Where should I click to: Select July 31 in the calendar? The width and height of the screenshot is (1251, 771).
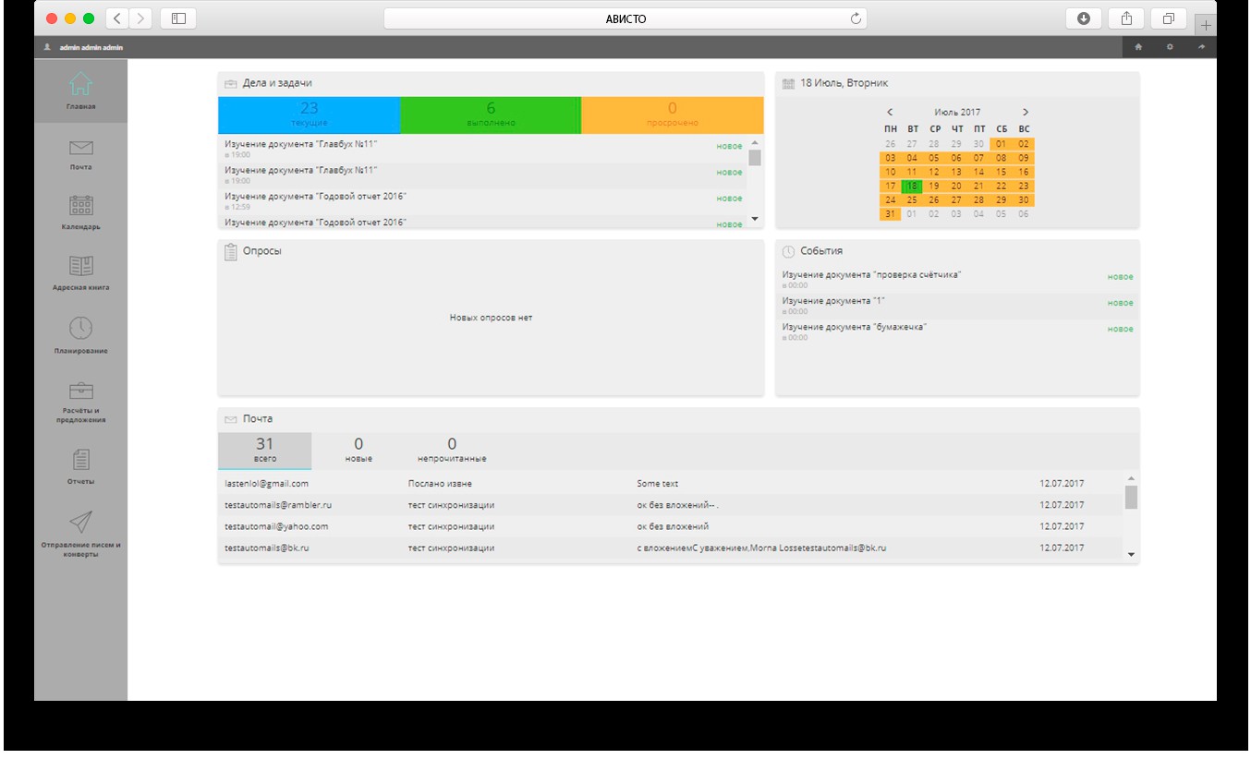[x=890, y=214]
